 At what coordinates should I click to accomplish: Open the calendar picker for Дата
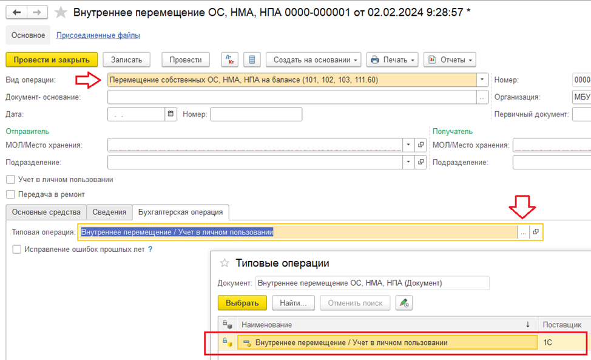pos(171,114)
